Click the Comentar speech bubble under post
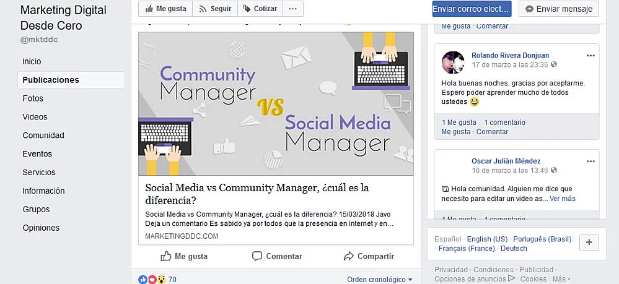Screen dimensions: 619x284 click(x=277, y=256)
